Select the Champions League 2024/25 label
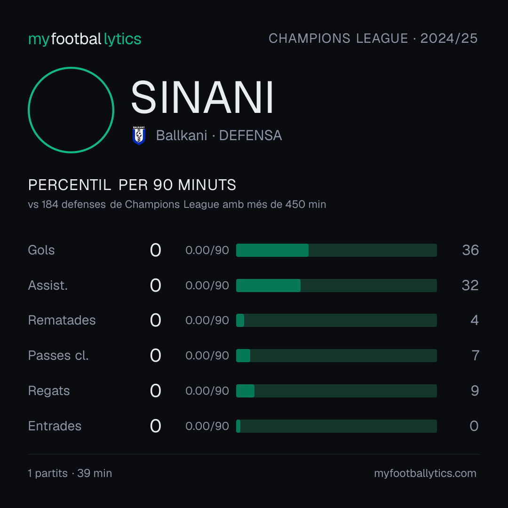Viewport: 508px width, 508px height. point(373,38)
